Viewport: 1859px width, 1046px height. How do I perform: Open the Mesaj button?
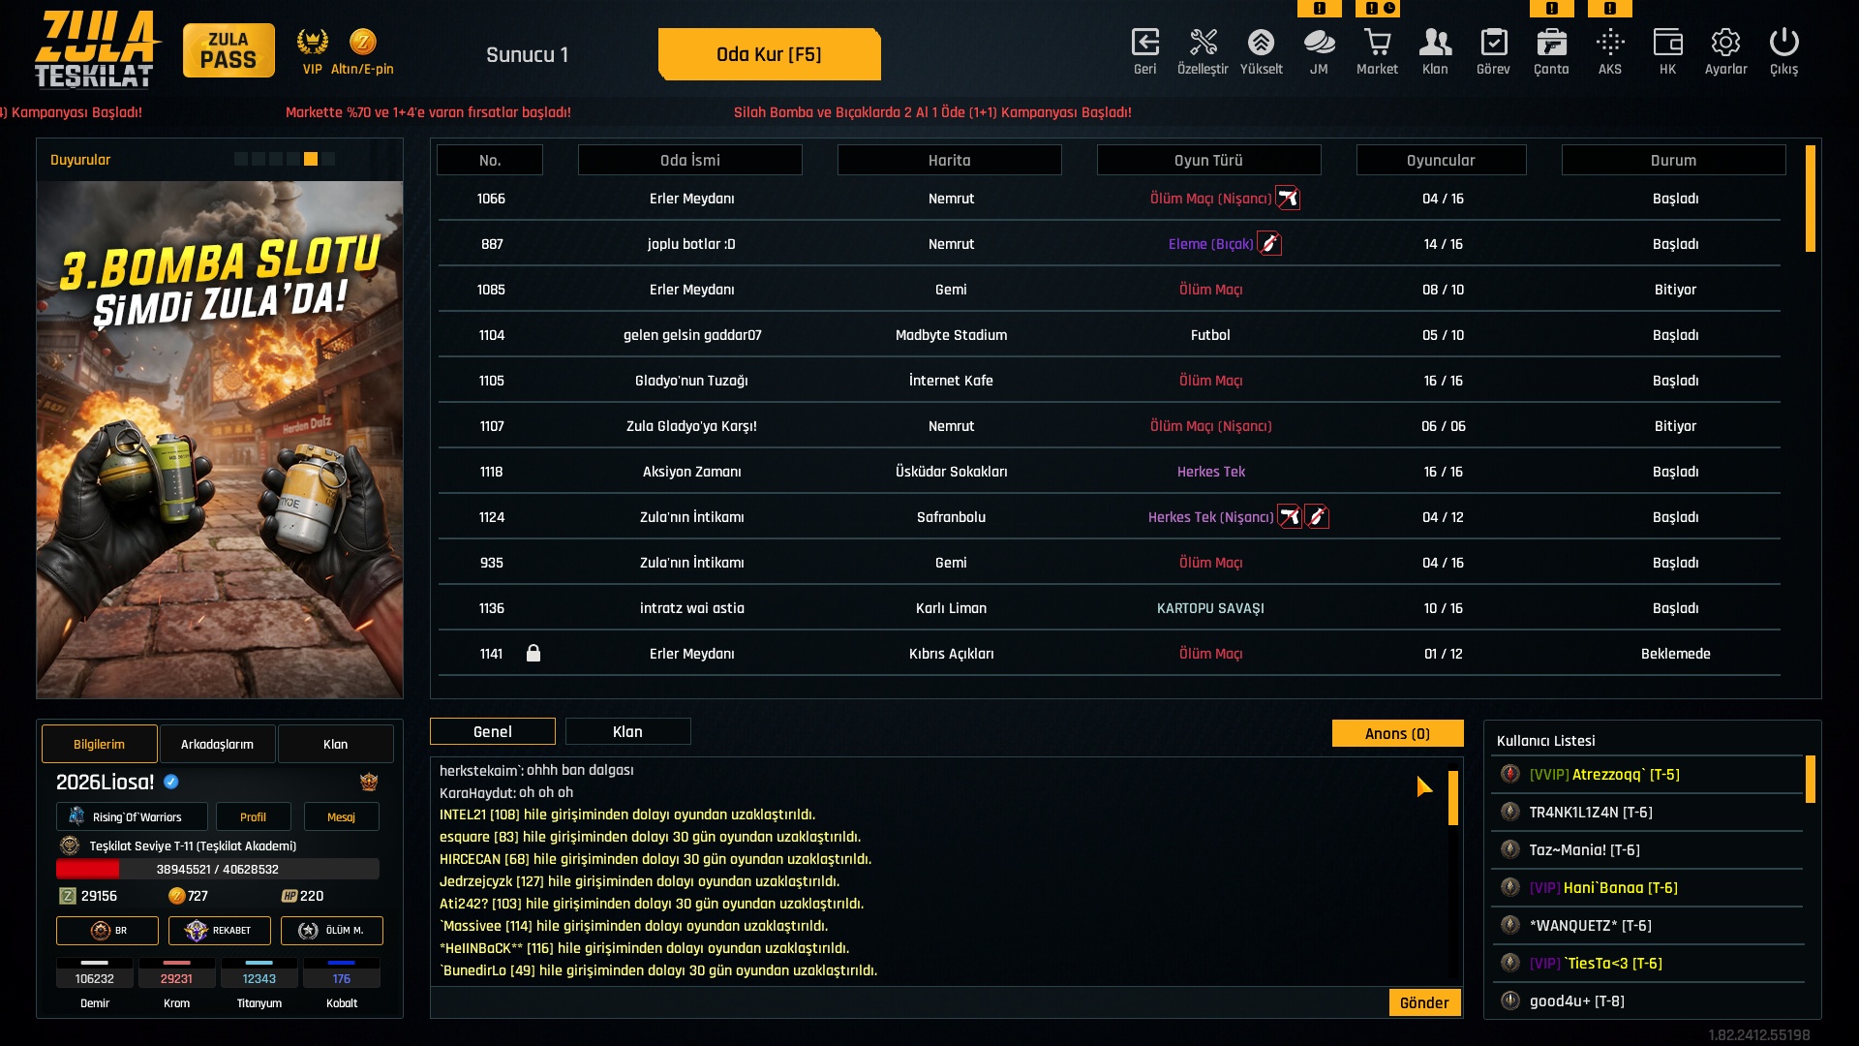point(341,816)
